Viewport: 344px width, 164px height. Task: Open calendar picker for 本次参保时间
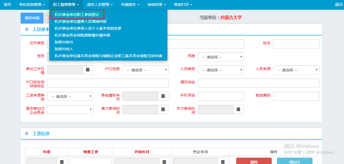[x=238, y=110]
